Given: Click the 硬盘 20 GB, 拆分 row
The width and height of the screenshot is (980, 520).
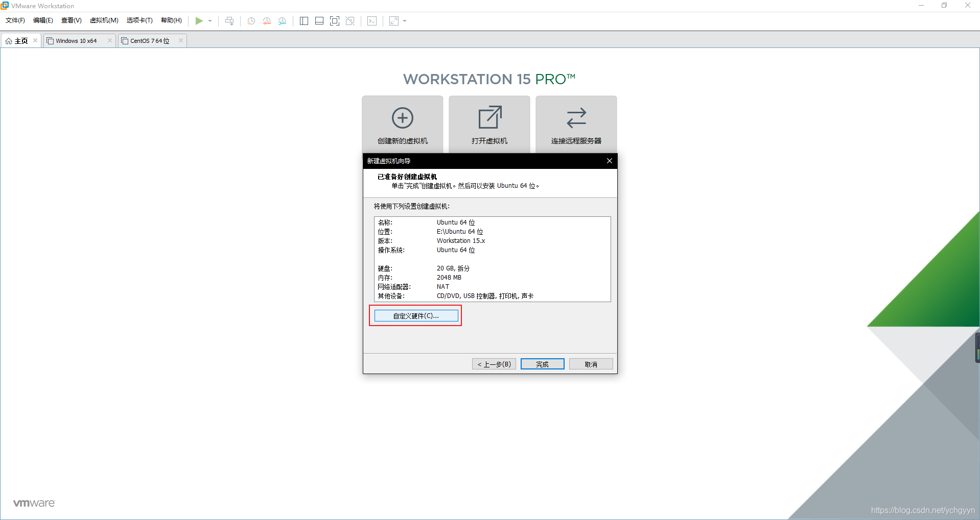Looking at the screenshot, I should (x=492, y=268).
